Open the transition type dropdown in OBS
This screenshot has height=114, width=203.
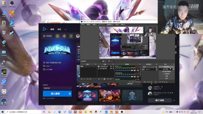click(x=148, y=67)
